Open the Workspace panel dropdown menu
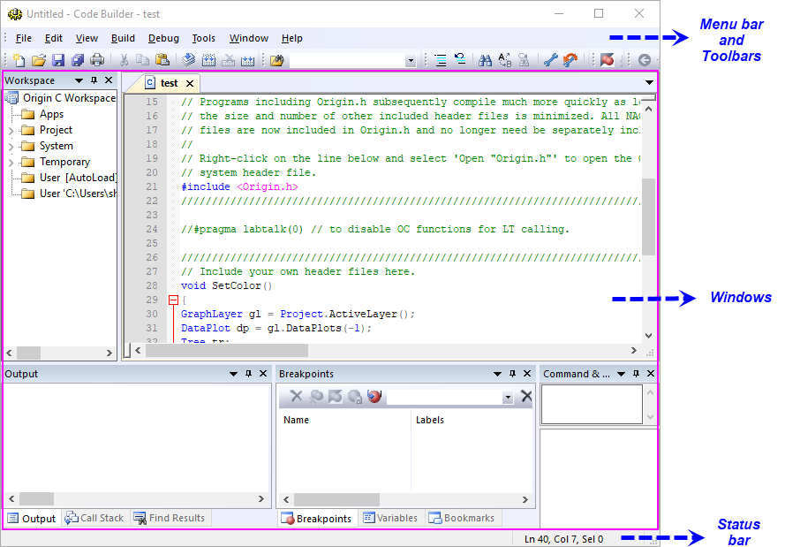This screenshot has width=785, height=547. [79, 80]
